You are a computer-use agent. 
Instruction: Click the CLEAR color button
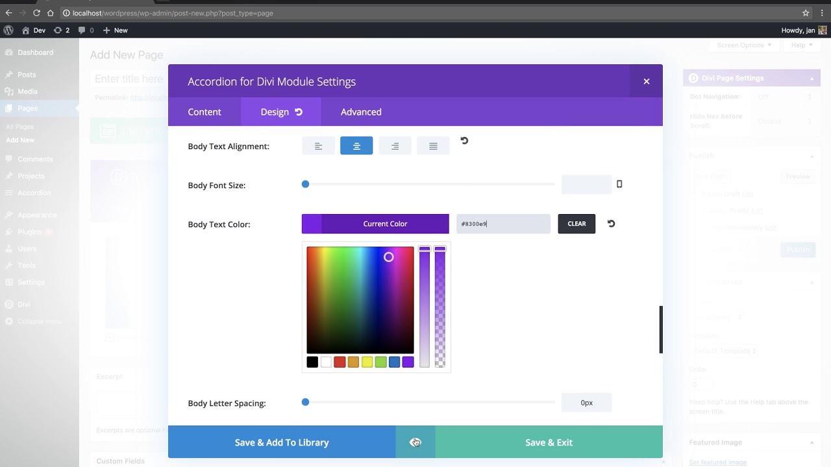tap(577, 224)
